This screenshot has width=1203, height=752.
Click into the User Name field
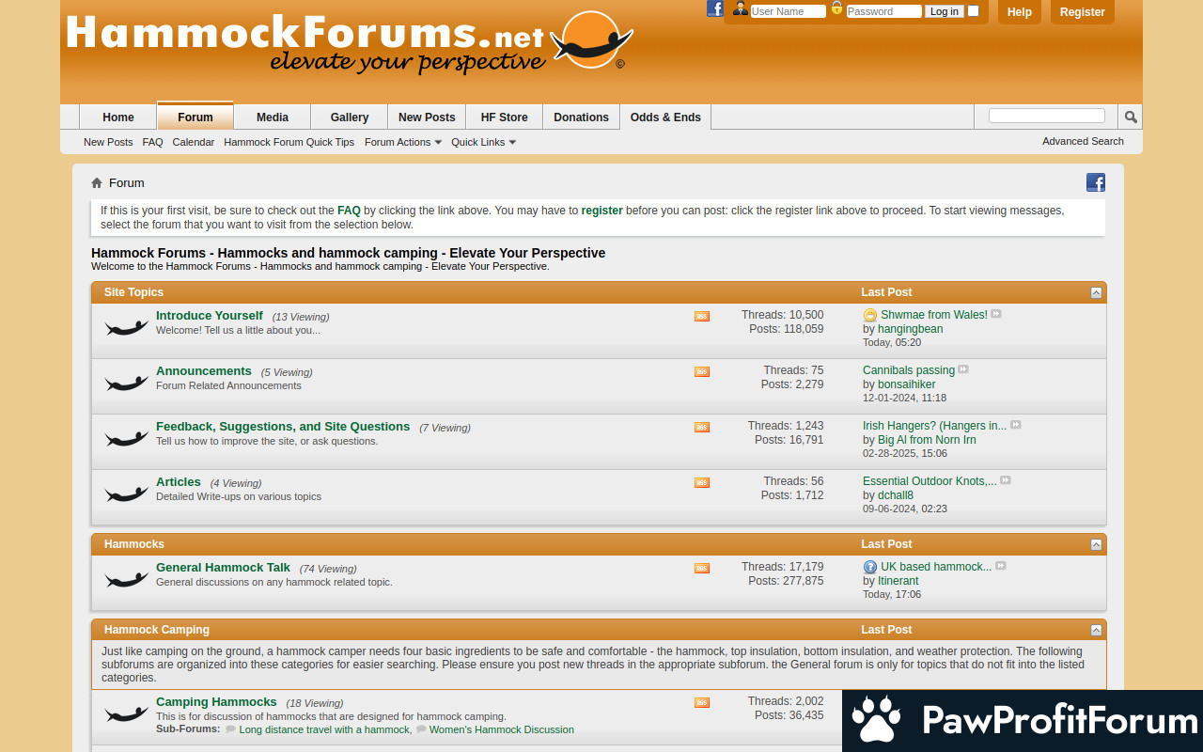788,11
